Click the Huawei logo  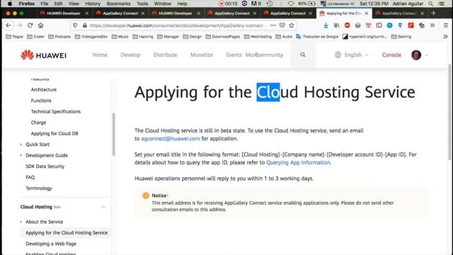[44, 55]
